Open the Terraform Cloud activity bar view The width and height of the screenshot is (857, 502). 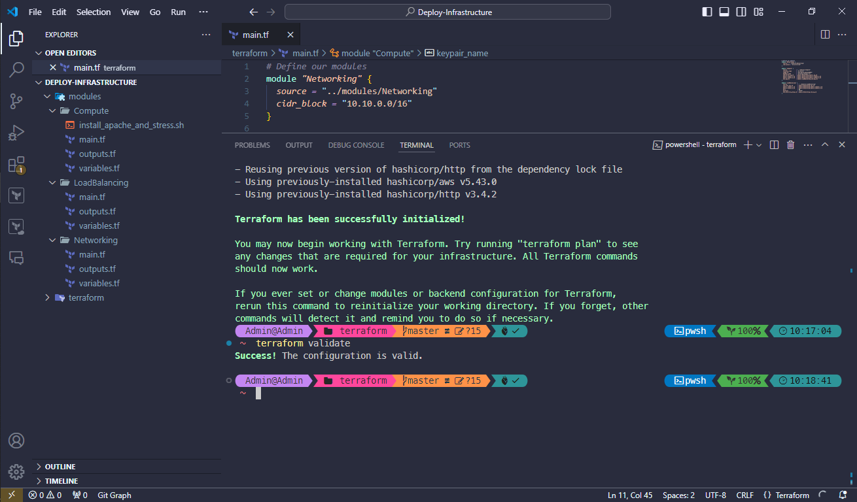pyautogui.click(x=16, y=226)
